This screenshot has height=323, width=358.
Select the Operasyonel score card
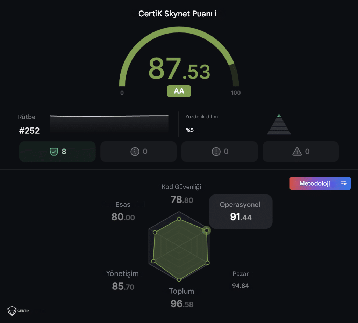241,212
